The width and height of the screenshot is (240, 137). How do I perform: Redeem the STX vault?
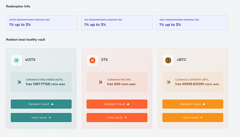(117, 104)
